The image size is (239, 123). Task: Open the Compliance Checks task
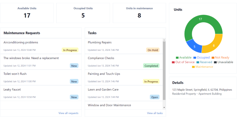click(124, 62)
